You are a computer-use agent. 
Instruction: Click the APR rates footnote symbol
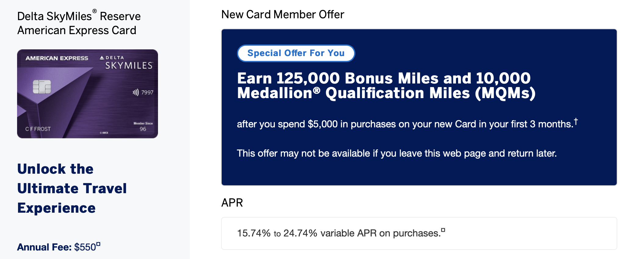(443, 230)
